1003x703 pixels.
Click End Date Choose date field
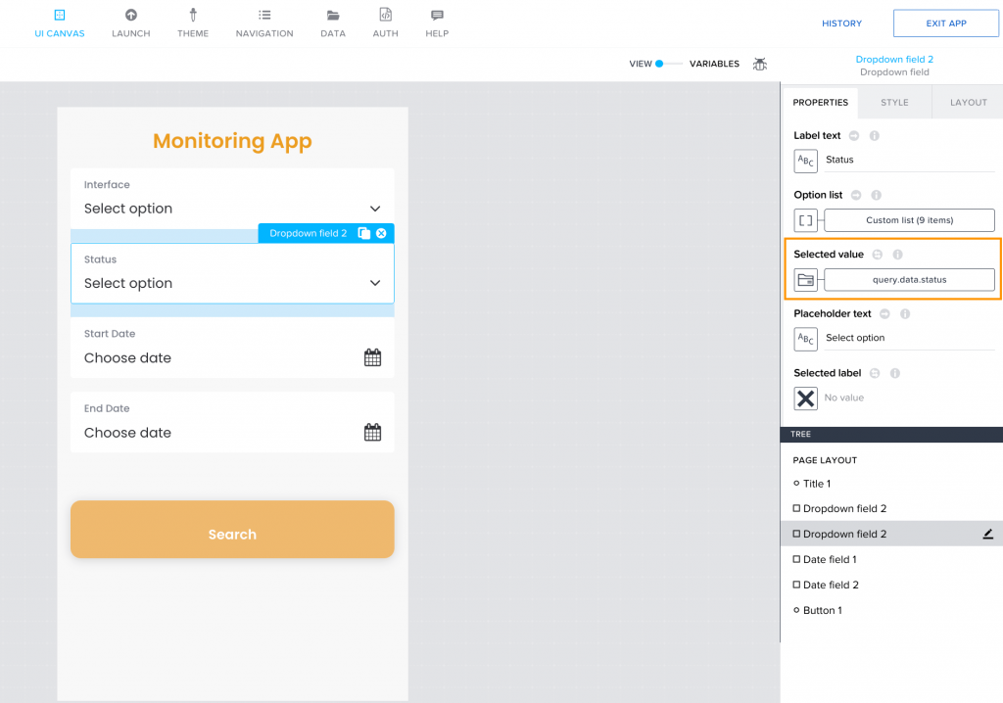232,422
